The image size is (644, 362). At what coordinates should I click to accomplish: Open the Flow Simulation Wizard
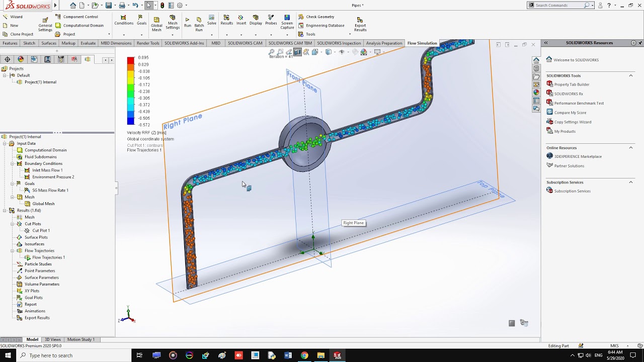(13, 17)
